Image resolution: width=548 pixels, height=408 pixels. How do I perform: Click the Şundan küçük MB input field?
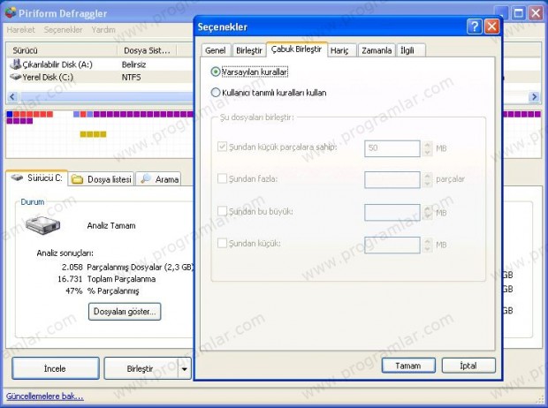pos(392,245)
